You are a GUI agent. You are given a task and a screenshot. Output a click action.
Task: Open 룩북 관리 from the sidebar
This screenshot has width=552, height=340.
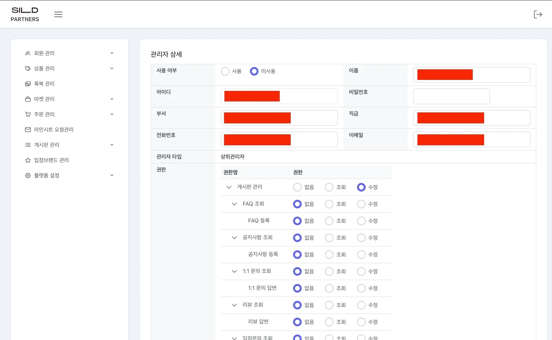click(44, 84)
